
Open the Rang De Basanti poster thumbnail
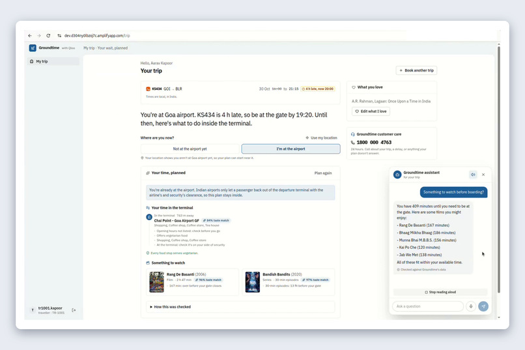click(x=156, y=282)
